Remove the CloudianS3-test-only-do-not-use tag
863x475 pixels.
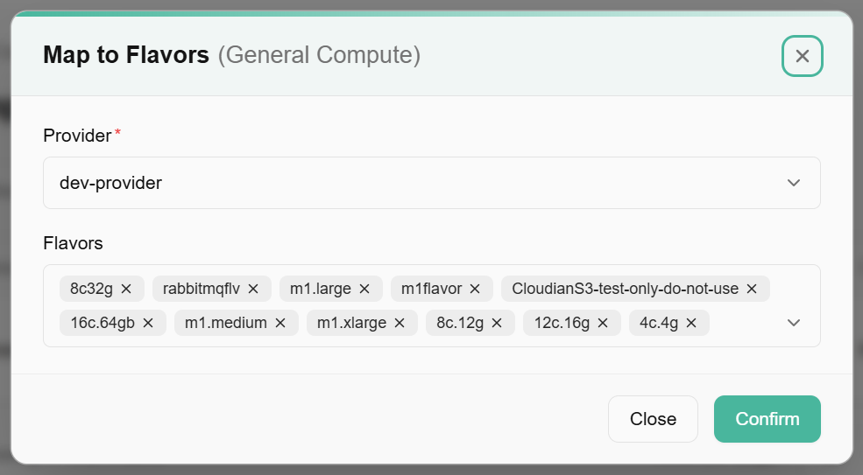752,289
